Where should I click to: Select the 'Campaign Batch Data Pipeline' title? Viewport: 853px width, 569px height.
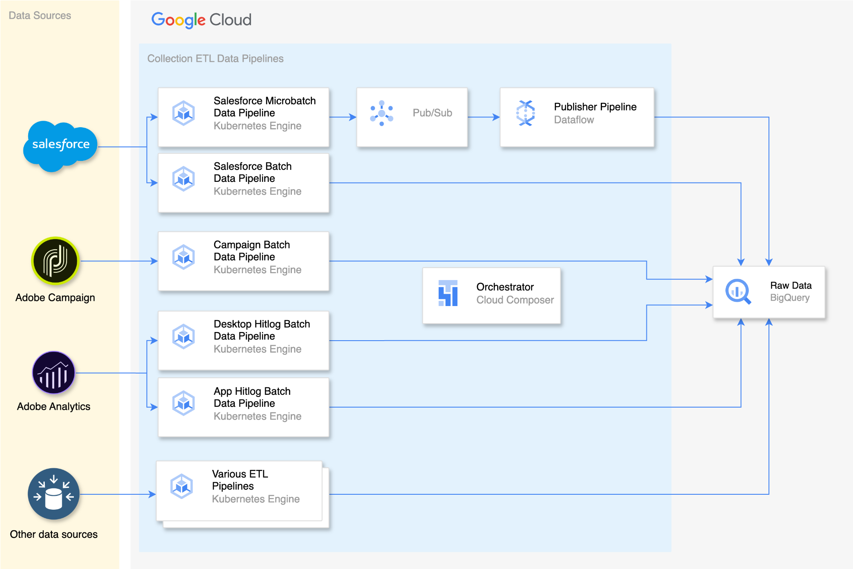[x=252, y=251]
